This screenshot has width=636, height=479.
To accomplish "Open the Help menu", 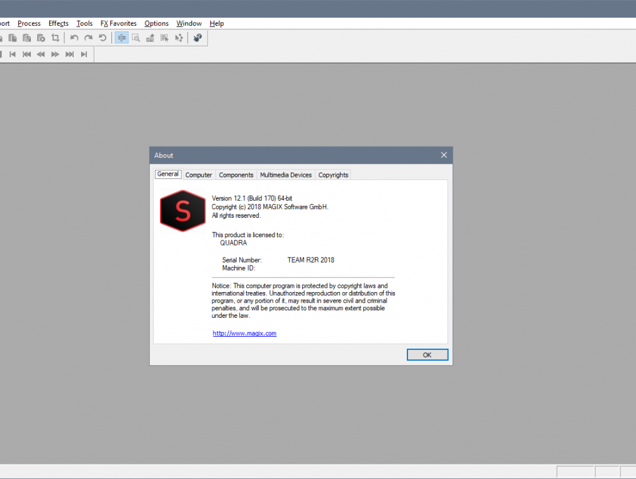I will [217, 23].
